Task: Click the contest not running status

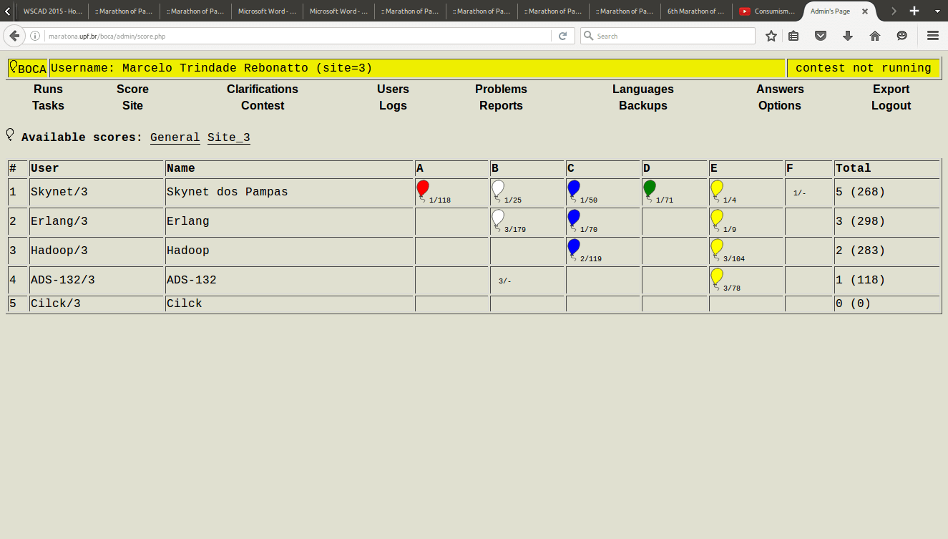Action: click(864, 68)
